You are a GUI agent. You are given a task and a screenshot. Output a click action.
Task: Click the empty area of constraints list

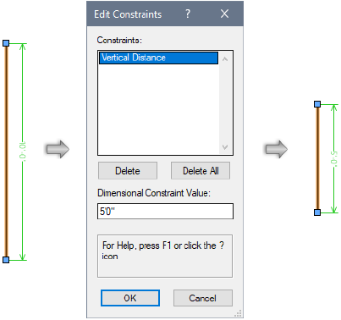(159, 109)
